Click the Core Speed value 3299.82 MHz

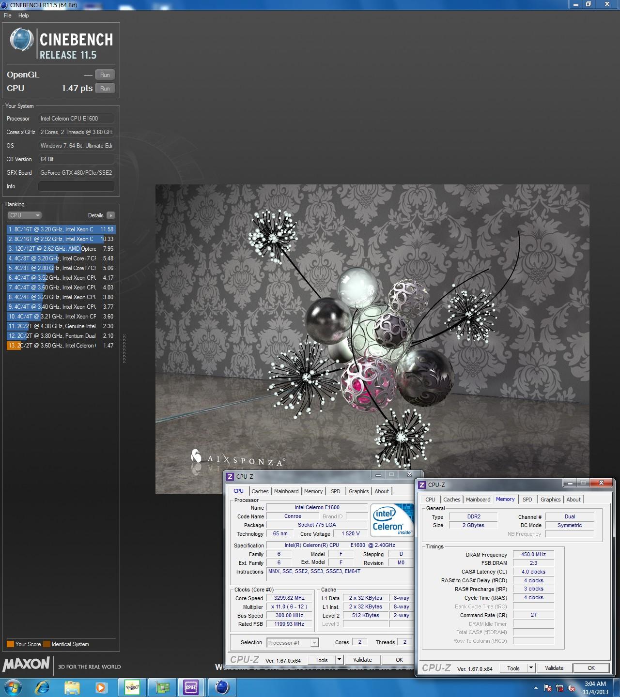[x=290, y=598]
